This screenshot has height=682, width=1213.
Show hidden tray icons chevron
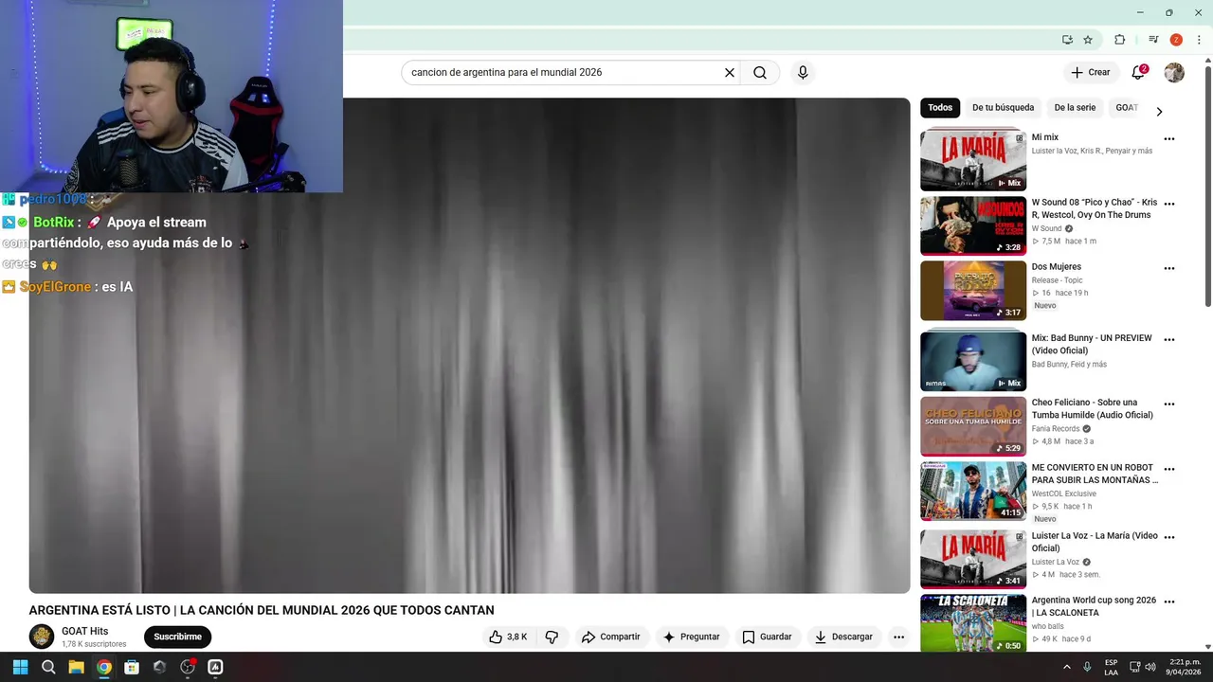(x=1067, y=667)
